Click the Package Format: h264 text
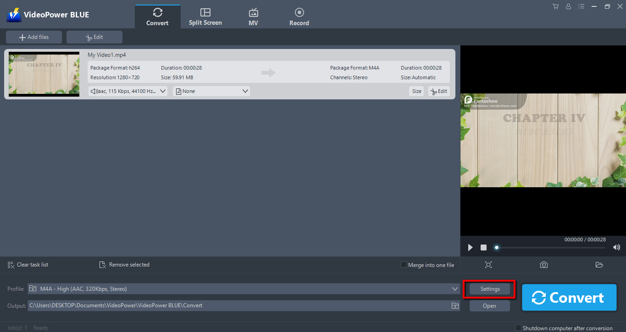Screen dimensions: 626x332 [x=115, y=68]
